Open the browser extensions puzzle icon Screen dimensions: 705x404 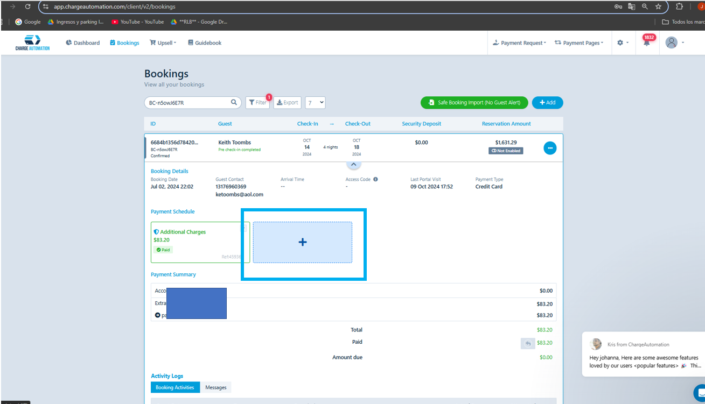pos(679,6)
